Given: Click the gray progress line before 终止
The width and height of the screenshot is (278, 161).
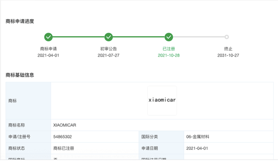Looking at the screenshot, I should pos(199,37).
